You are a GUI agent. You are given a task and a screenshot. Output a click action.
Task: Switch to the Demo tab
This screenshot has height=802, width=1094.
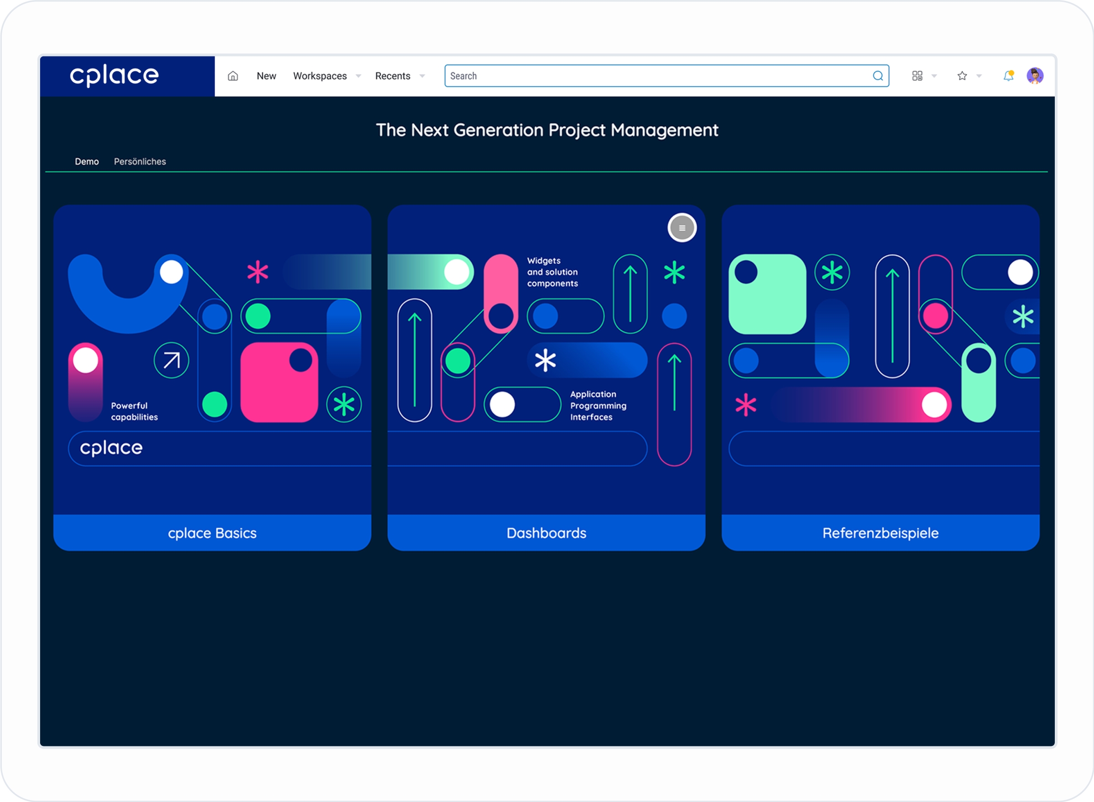click(x=87, y=161)
